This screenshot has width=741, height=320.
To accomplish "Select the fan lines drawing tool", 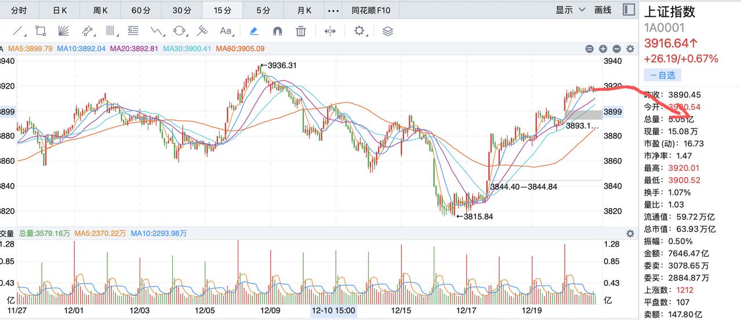I will (64, 31).
